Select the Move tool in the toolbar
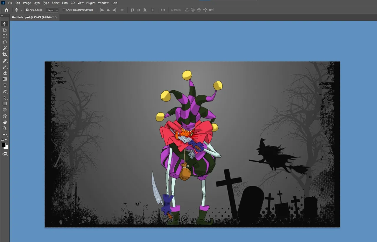Screen dimensions: 377x242 (x=5, y=24)
